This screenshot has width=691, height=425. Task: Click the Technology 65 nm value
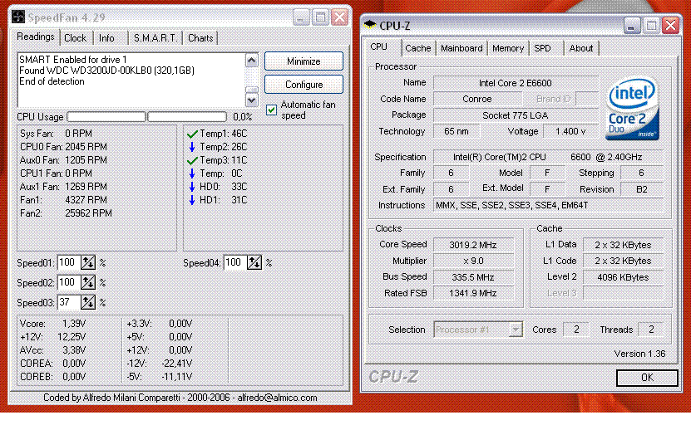click(x=457, y=131)
